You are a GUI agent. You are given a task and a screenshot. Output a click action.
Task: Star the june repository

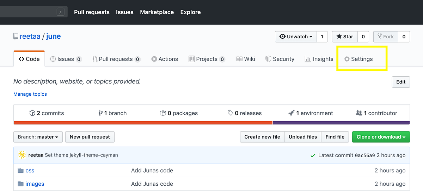[x=344, y=37]
